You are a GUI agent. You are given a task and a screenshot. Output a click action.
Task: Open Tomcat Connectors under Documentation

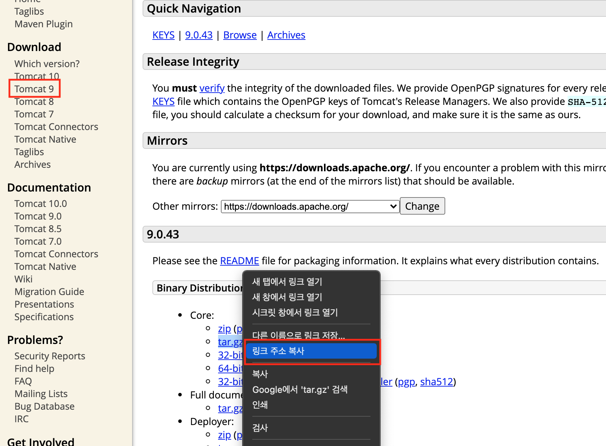[x=56, y=254]
